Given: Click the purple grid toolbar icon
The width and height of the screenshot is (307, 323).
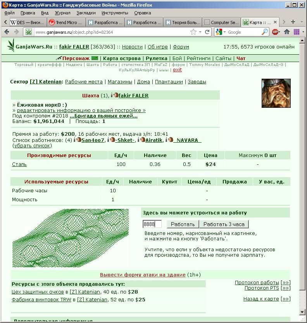Looking at the screenshot, I should tap(297, 32).
